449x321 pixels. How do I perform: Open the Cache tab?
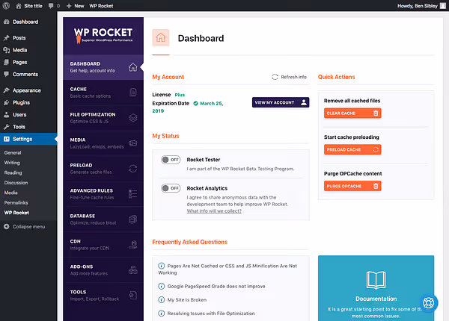tap(103, 93)
